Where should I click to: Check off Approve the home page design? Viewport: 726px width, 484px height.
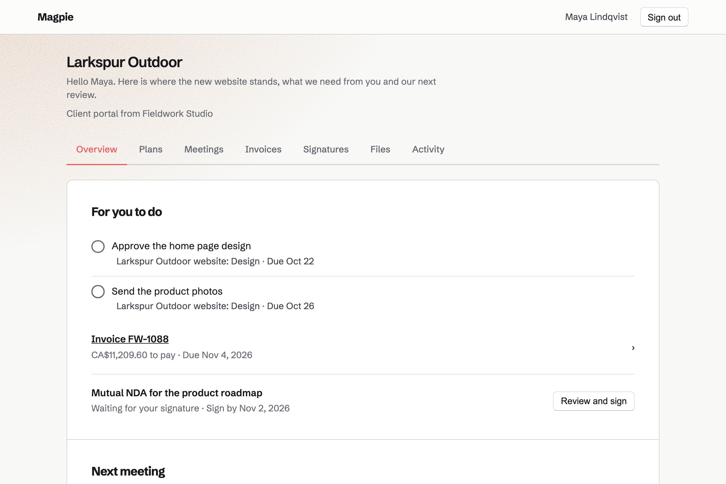click(x=98, y=246)
